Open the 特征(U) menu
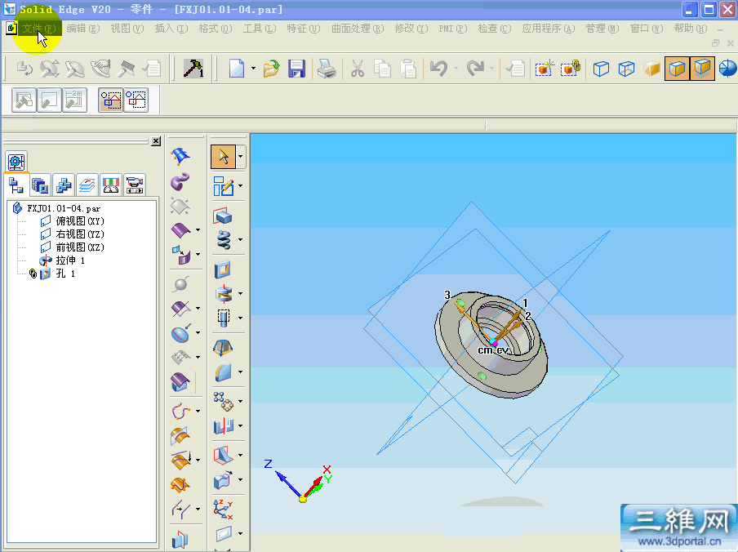 click(x=304, y=29)
